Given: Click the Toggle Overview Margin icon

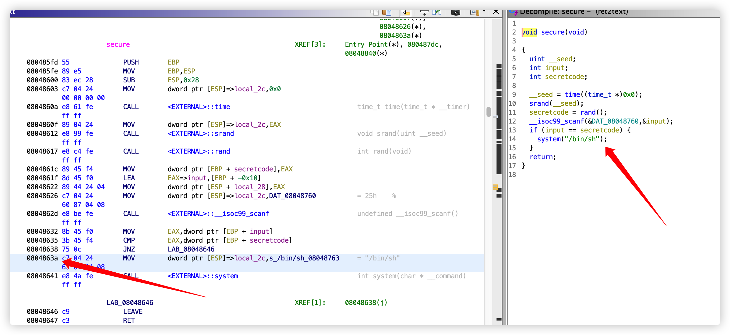Looking at the screenshot, I should click(475, 12).
